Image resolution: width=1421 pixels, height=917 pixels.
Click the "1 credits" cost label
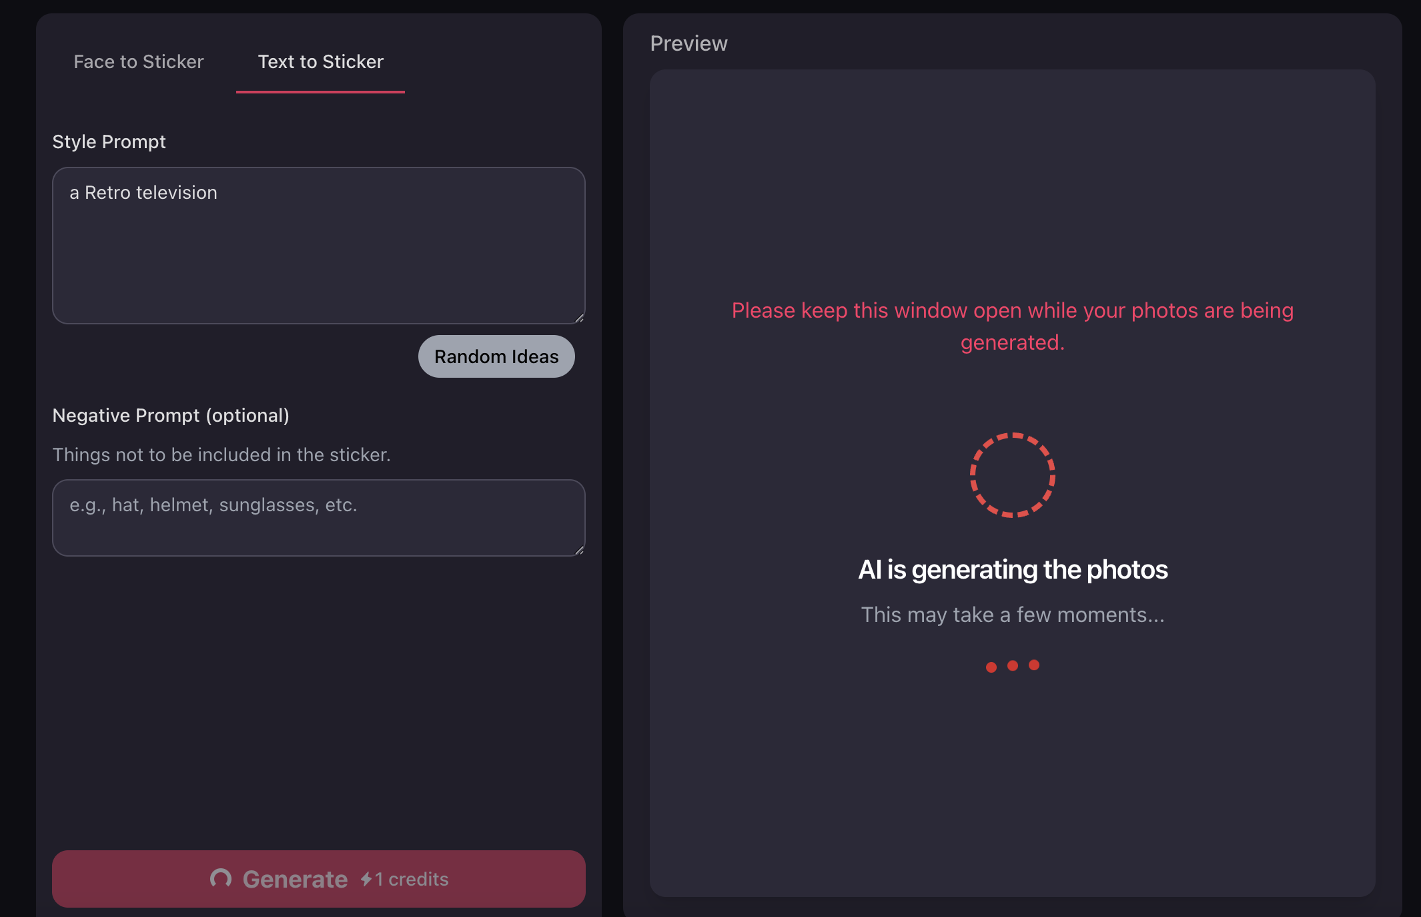click(412, 879)
